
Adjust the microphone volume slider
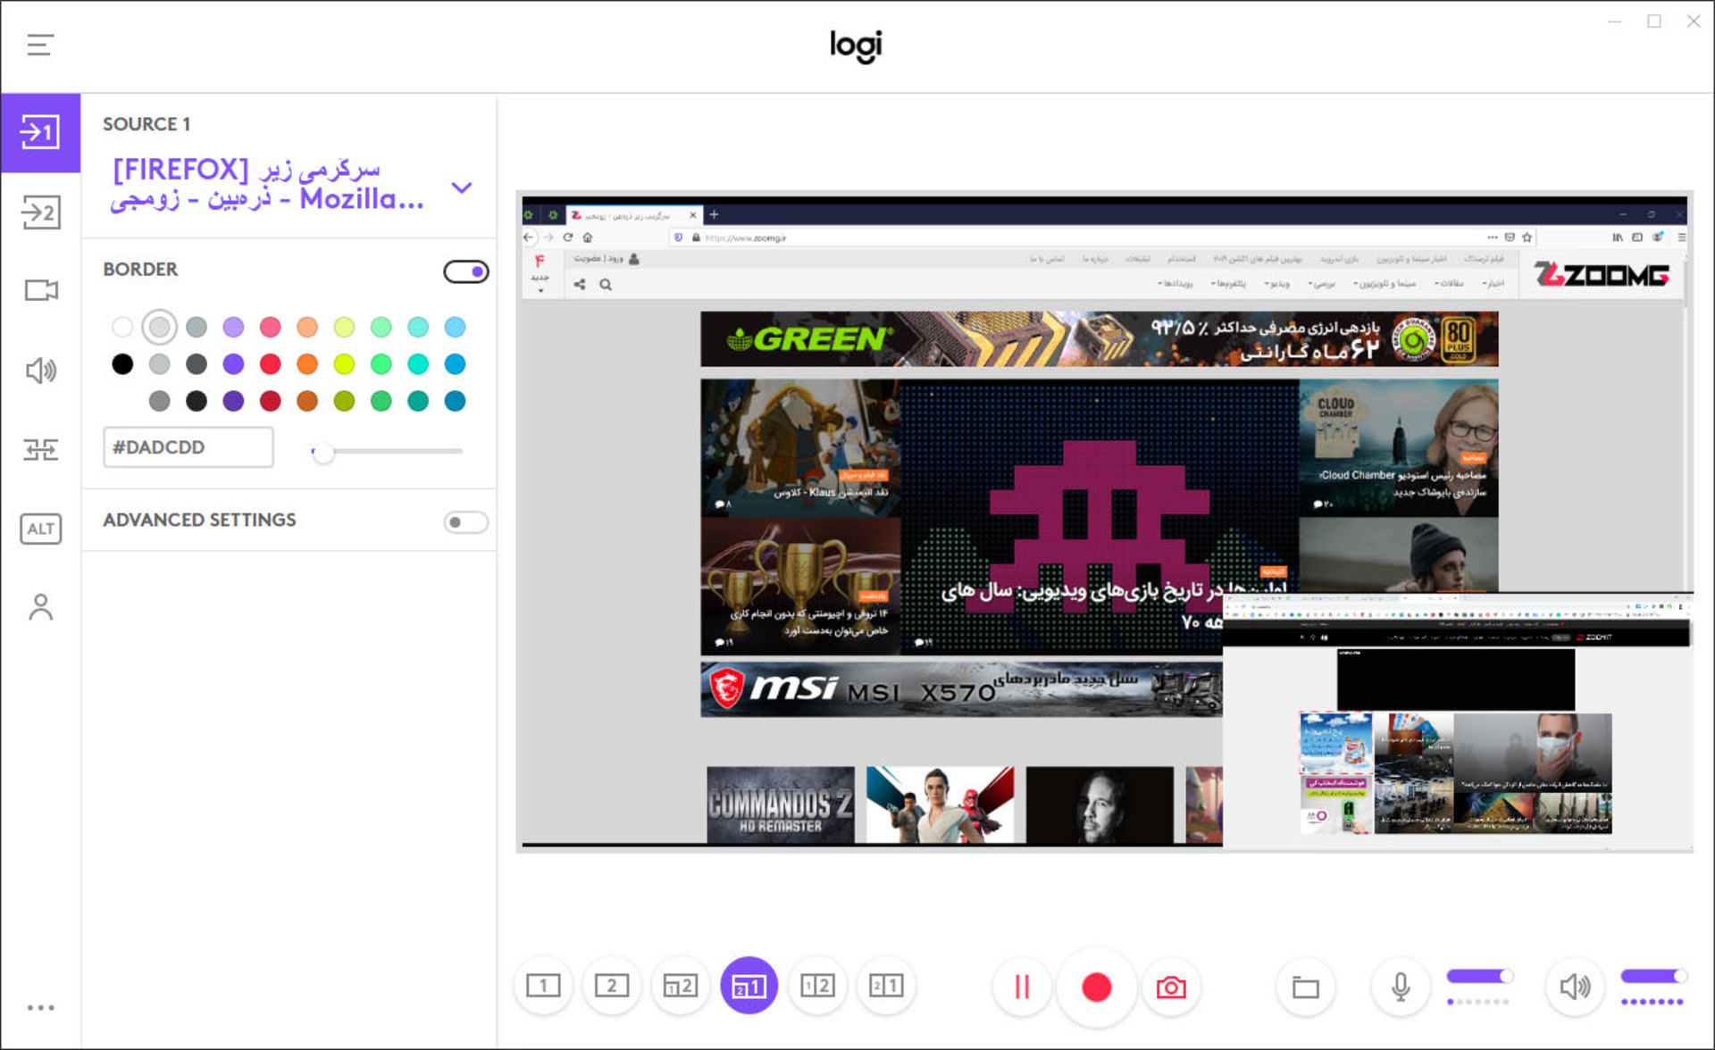click(1479, 976)
